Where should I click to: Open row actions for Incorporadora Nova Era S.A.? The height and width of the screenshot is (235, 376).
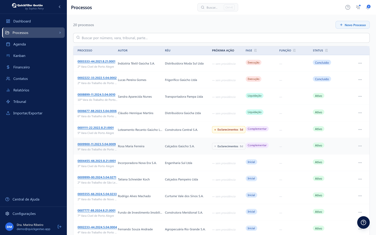[x=360, y=163]
